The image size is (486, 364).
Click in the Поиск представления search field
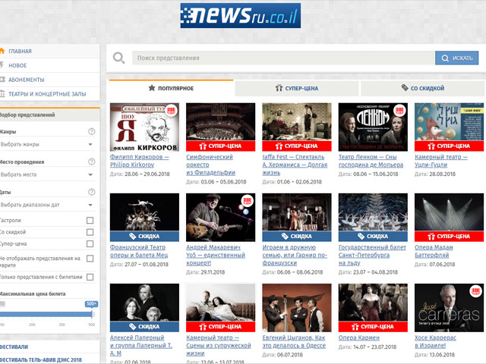[x=283, y=58]
